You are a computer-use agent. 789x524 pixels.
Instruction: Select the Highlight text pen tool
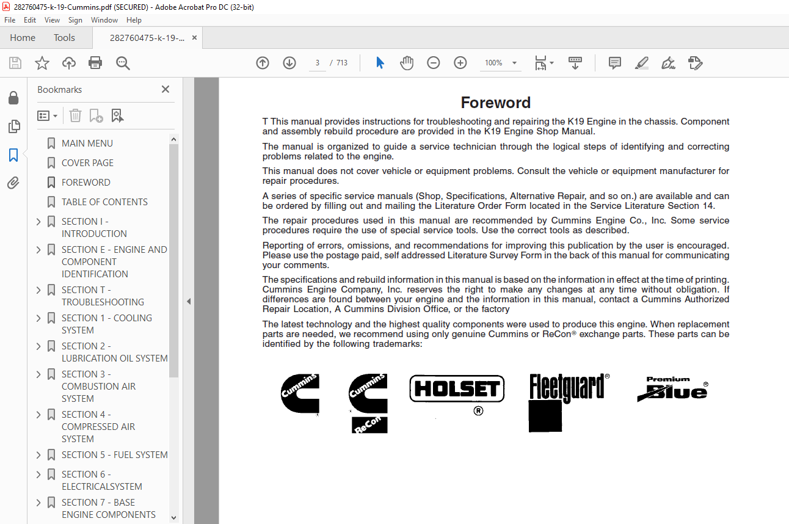tap(642, 63)
